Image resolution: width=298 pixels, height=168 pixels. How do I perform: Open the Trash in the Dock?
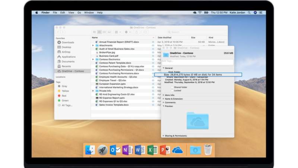click(x=208, y=150)
